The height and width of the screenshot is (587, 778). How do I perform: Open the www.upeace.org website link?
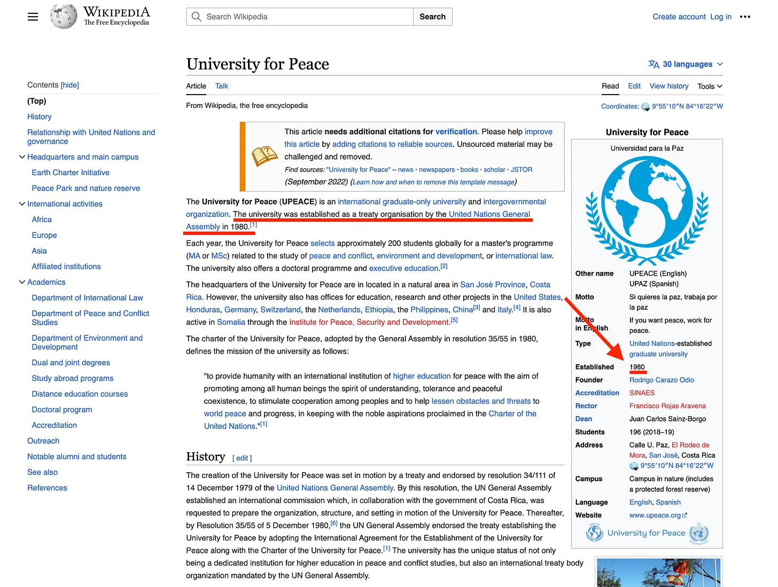655,515
